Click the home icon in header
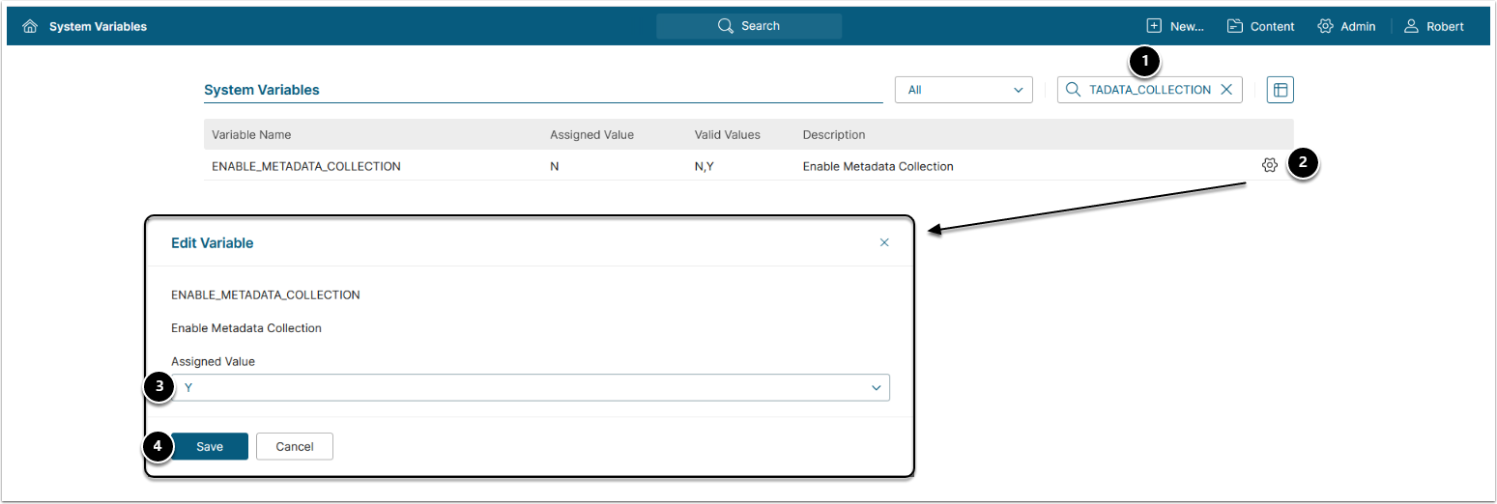The width and height of the screenshot is (1497, 504). click(30, 27)
